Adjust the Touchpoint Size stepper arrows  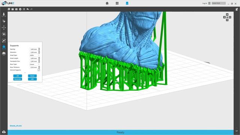pos(39,61)
